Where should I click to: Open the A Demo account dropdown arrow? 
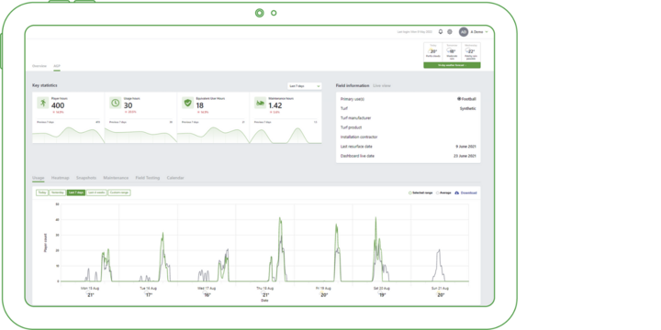click(x=487, y=31)
